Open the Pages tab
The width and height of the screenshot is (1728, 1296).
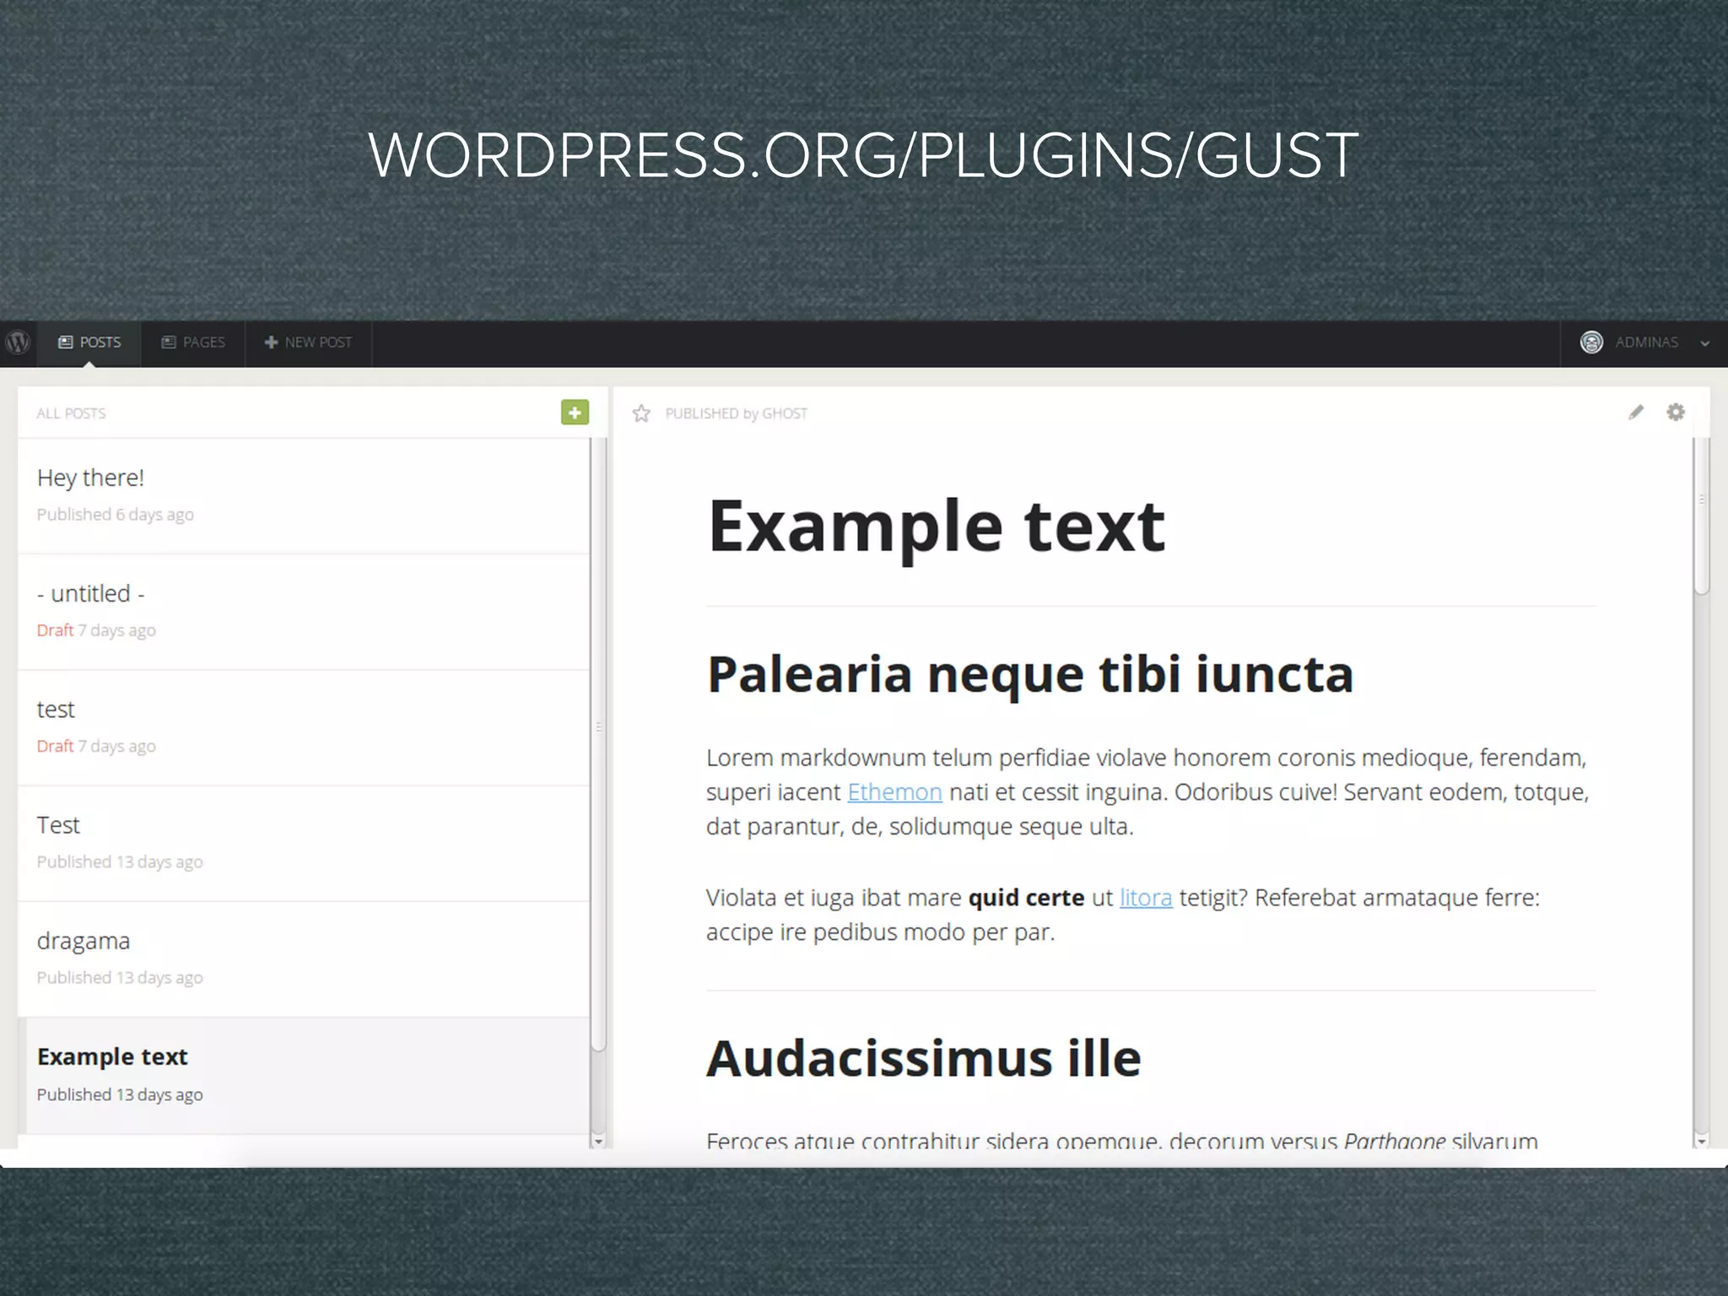[193, 343]
